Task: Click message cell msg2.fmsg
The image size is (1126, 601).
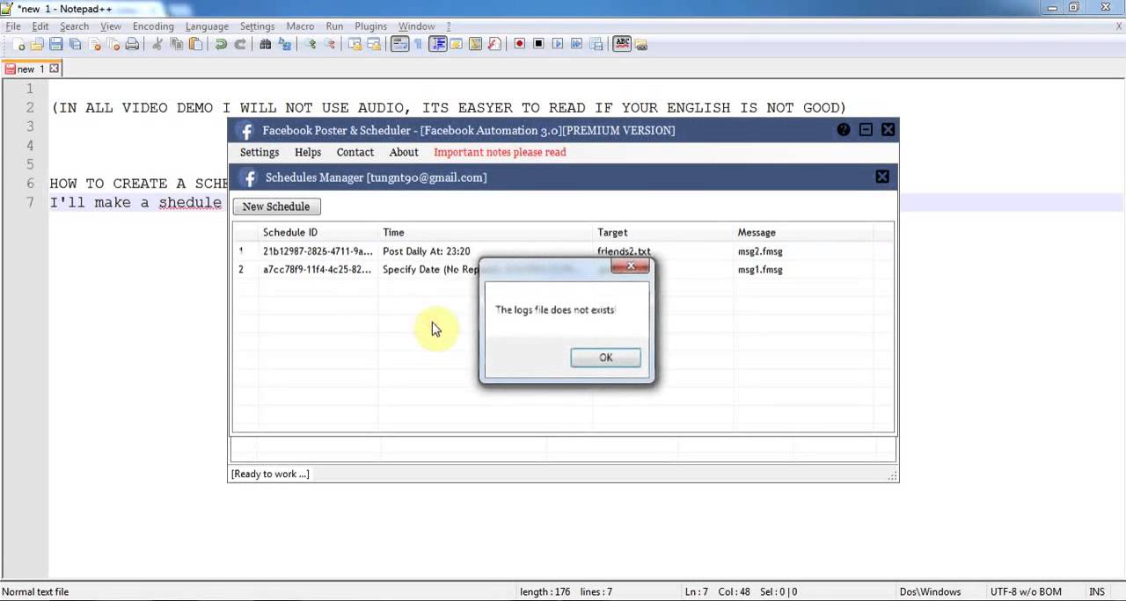Action: [760, 251]
